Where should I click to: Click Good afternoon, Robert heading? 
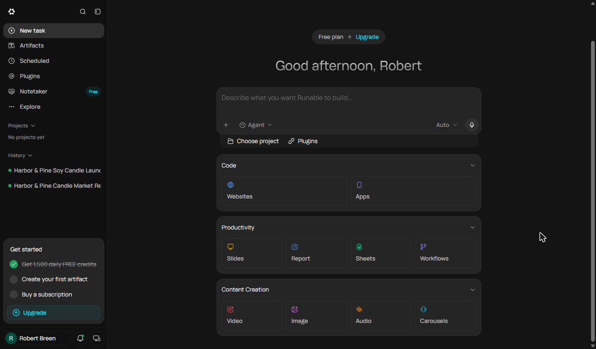[x=348, y=66]
